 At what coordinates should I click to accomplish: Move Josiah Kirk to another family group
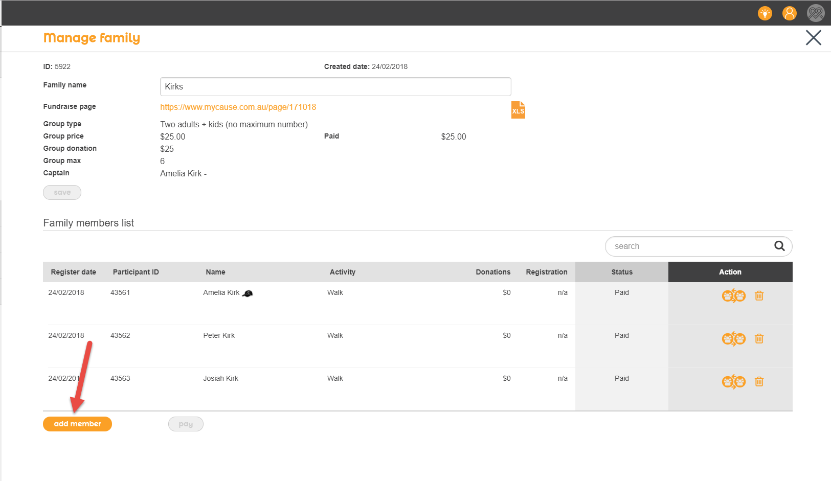click(x=733, y=381)
